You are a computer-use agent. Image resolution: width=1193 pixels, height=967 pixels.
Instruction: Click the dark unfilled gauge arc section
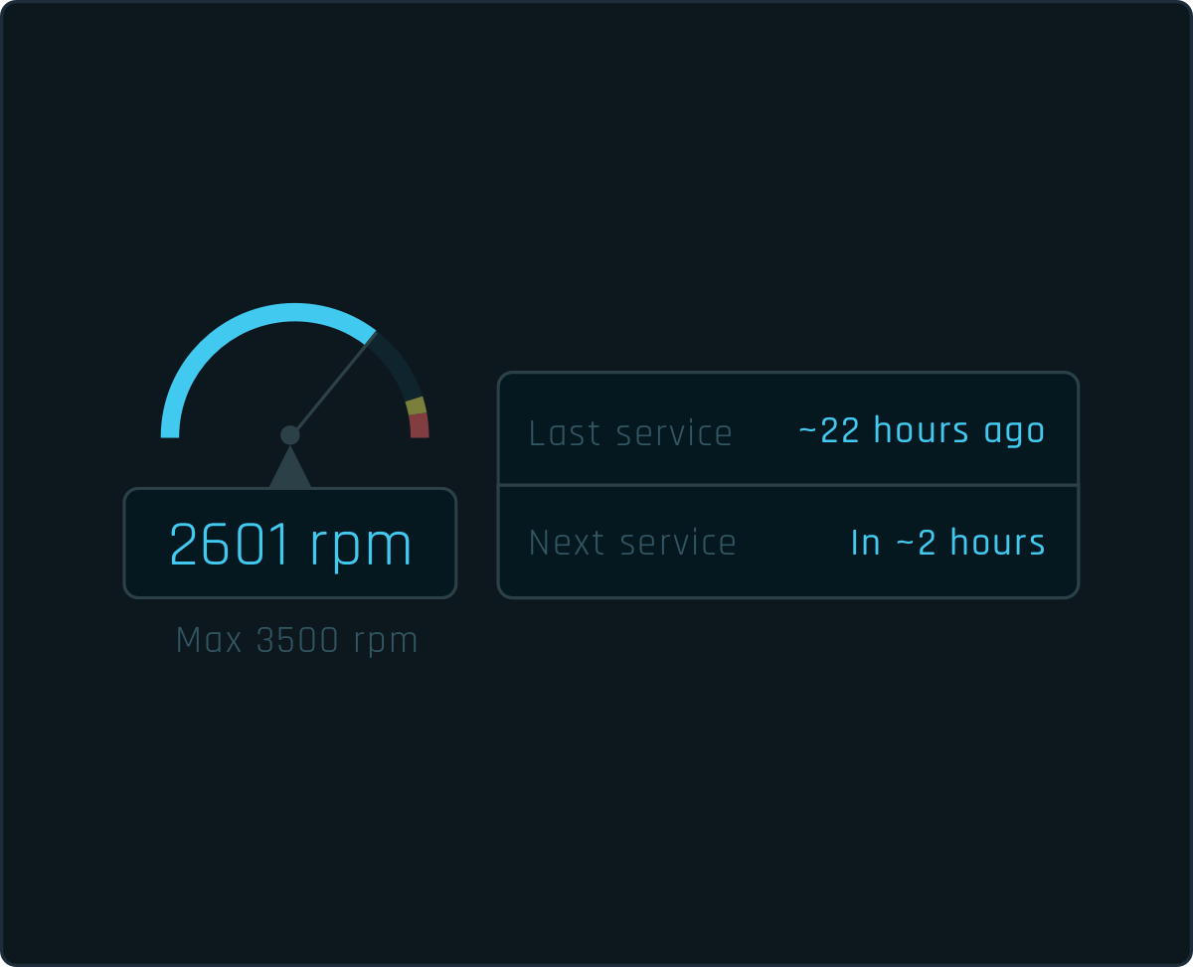coord(398,364)
